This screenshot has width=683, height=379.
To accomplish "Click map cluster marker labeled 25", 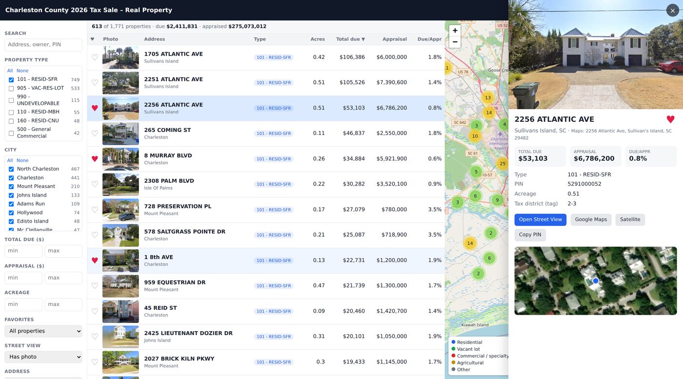I will click(502, 164).
